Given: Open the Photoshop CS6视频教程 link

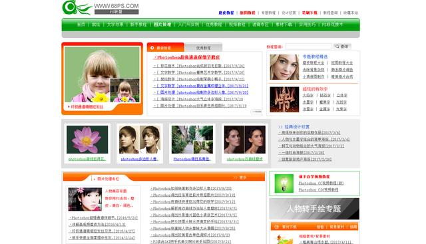Looking at the screenshot, I should pos(318,189).
